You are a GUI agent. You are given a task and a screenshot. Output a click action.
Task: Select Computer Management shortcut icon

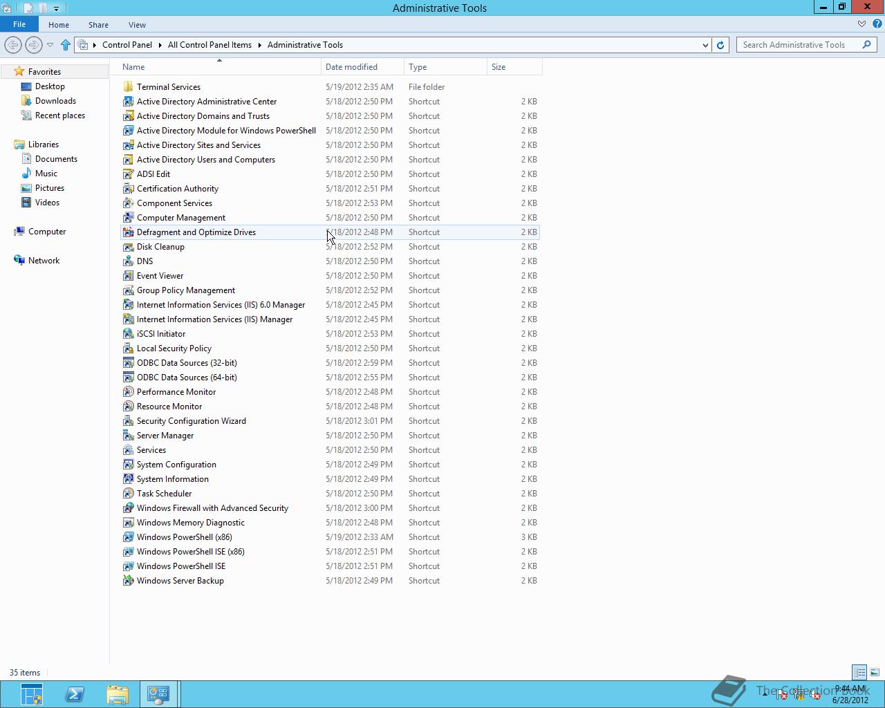(128, 218)
